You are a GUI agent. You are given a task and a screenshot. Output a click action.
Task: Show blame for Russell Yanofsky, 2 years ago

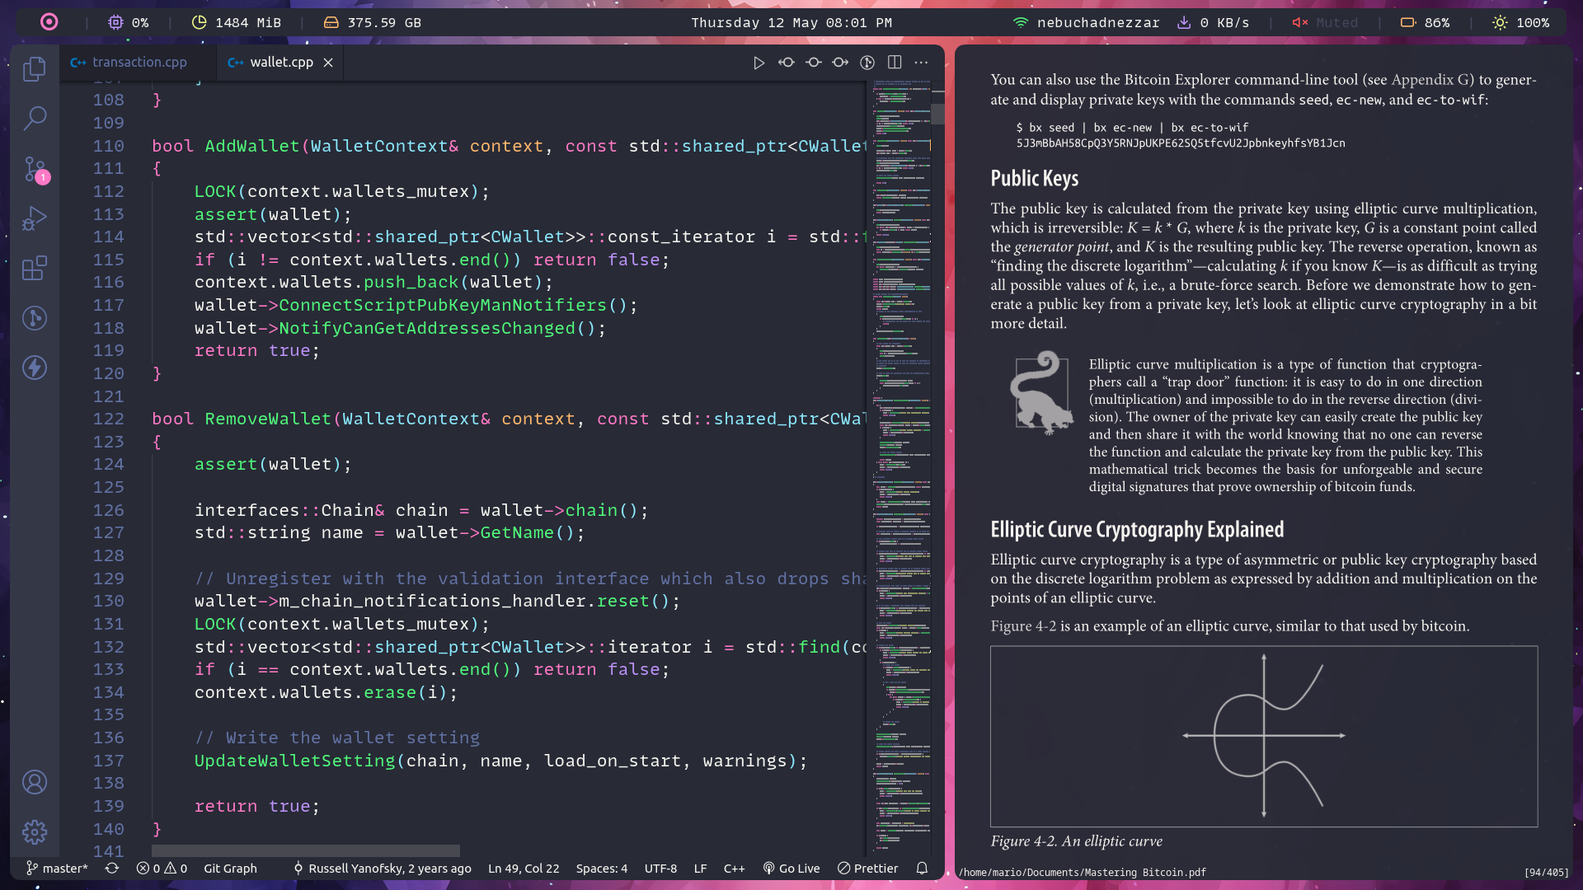coord(383,869)
